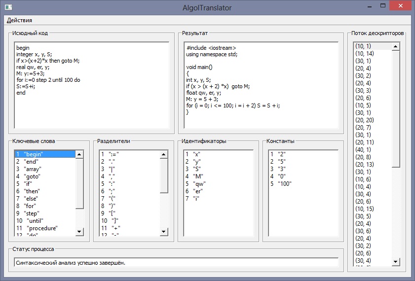Viewport: 415px width, 281px height.
Task: Select keyword 3 "array"
Action: [x=45, y=169]
